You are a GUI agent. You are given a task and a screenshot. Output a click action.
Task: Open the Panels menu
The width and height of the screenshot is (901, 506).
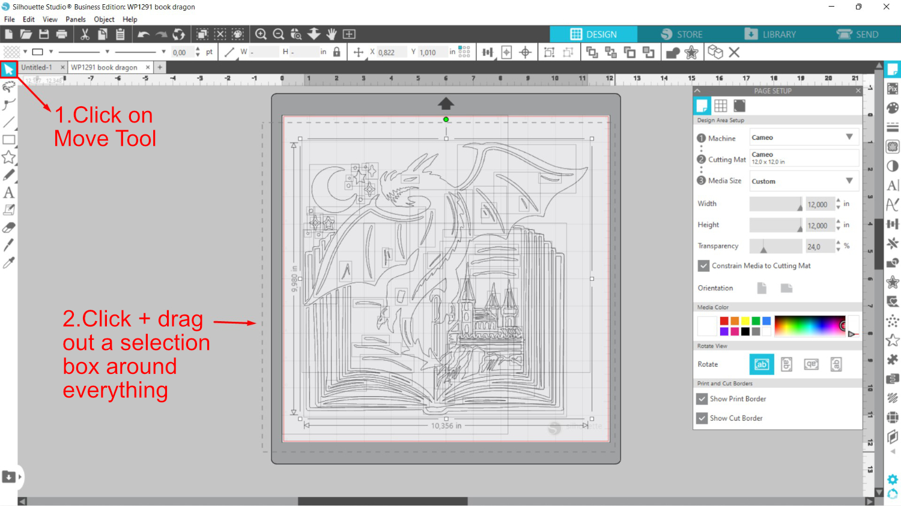pyautogui.click(x=76, y=19)
